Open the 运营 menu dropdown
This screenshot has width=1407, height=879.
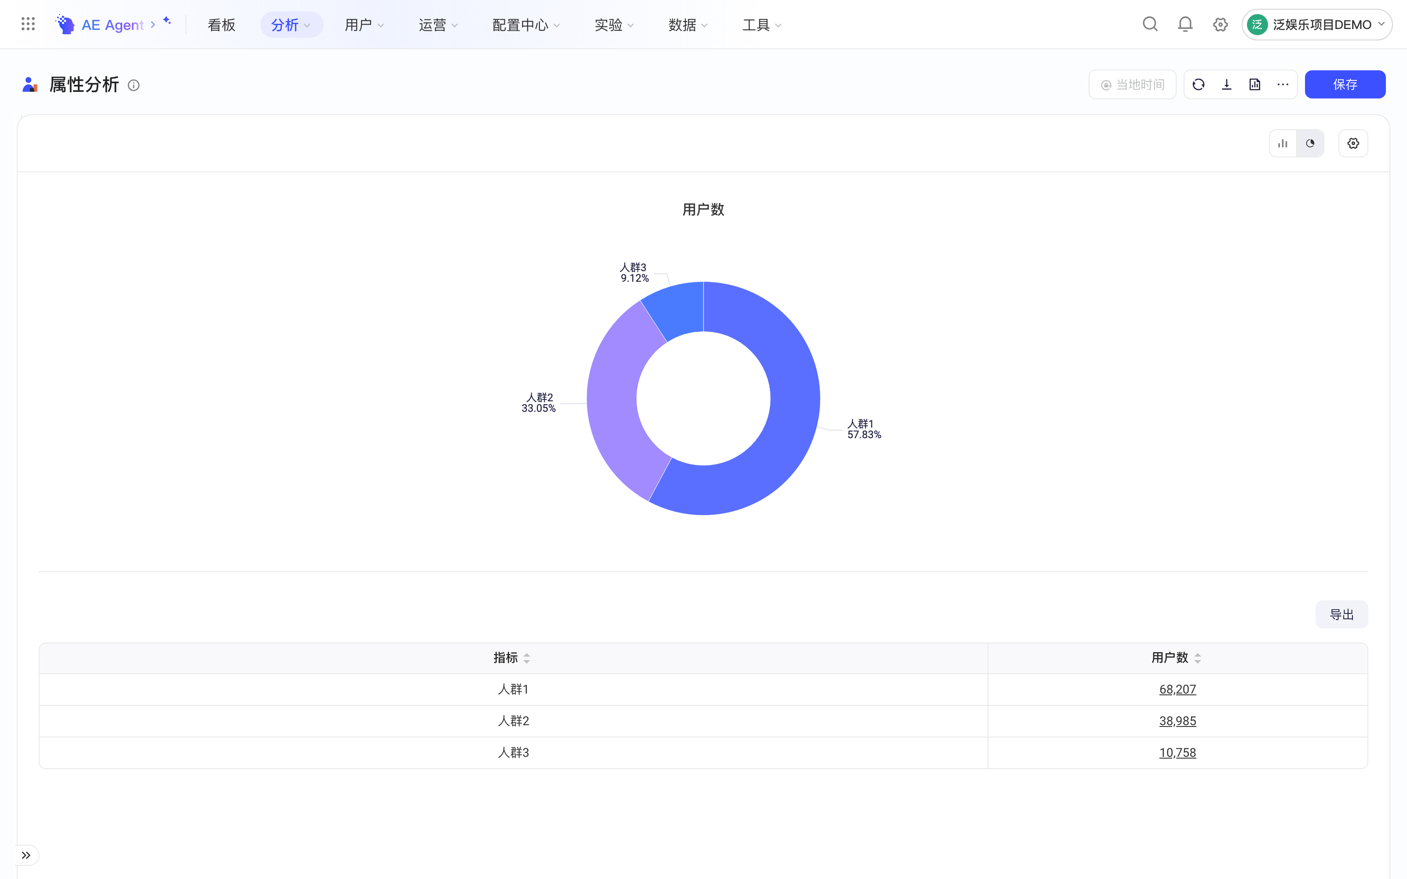438,25
